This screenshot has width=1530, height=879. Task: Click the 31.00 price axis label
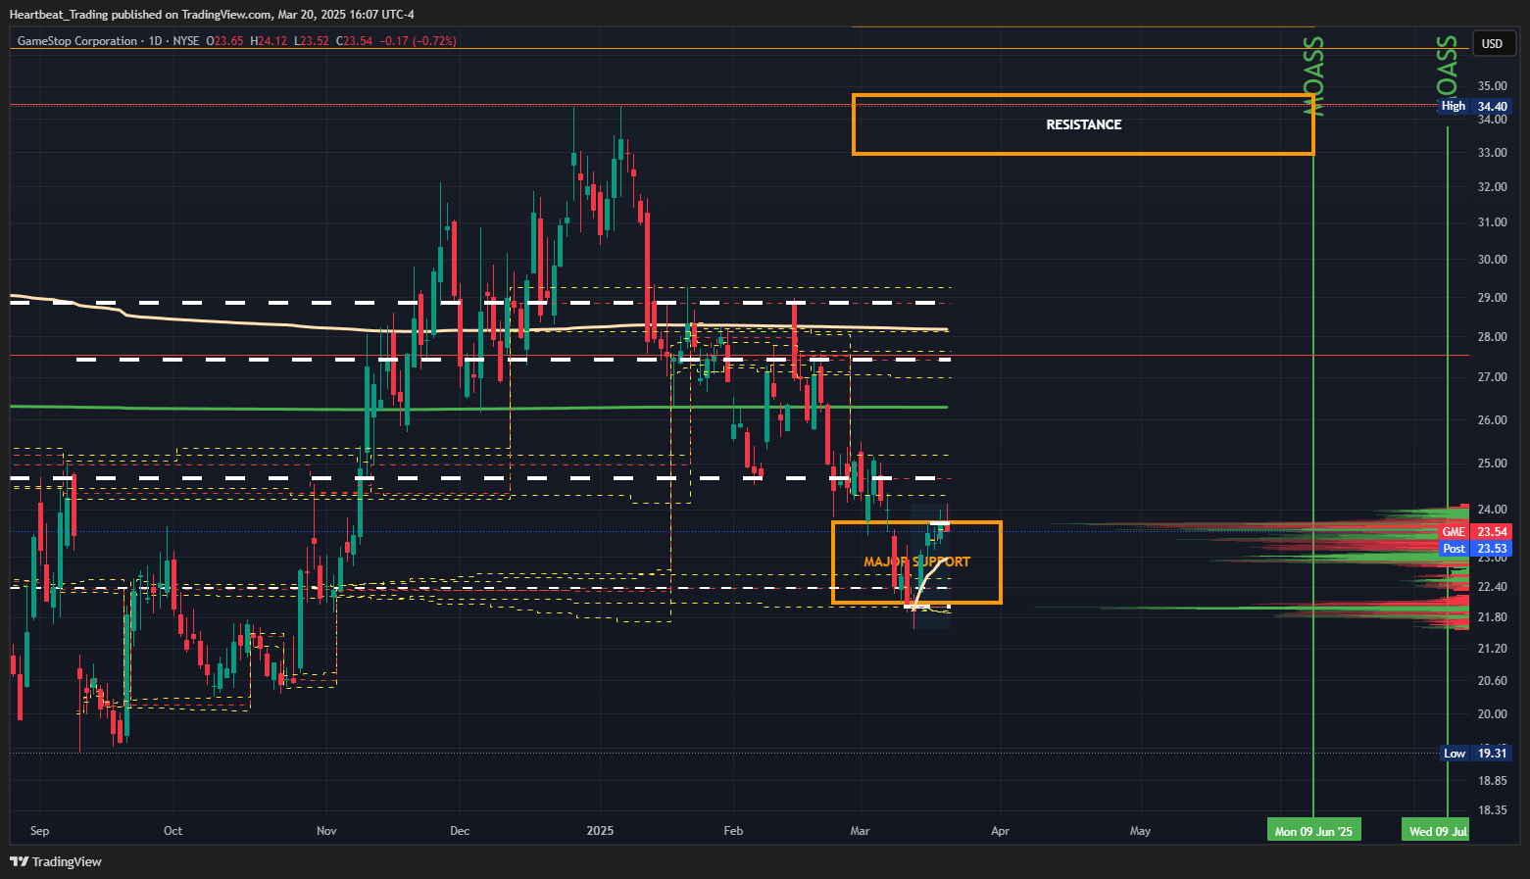1493,222
